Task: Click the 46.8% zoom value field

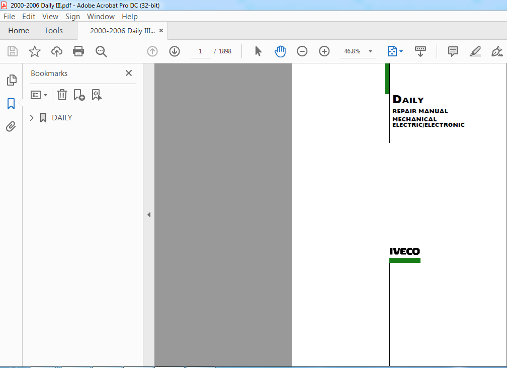Action: click(x=352, y=51)
